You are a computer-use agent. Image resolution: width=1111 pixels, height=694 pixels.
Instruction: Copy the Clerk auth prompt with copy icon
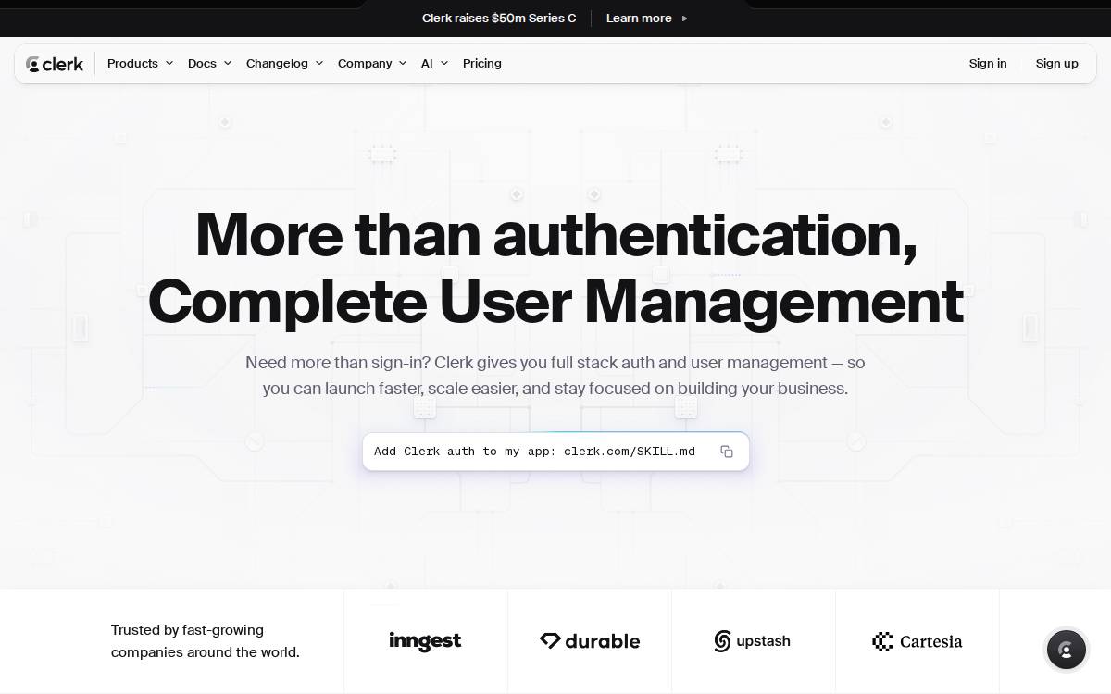[727, 452]
